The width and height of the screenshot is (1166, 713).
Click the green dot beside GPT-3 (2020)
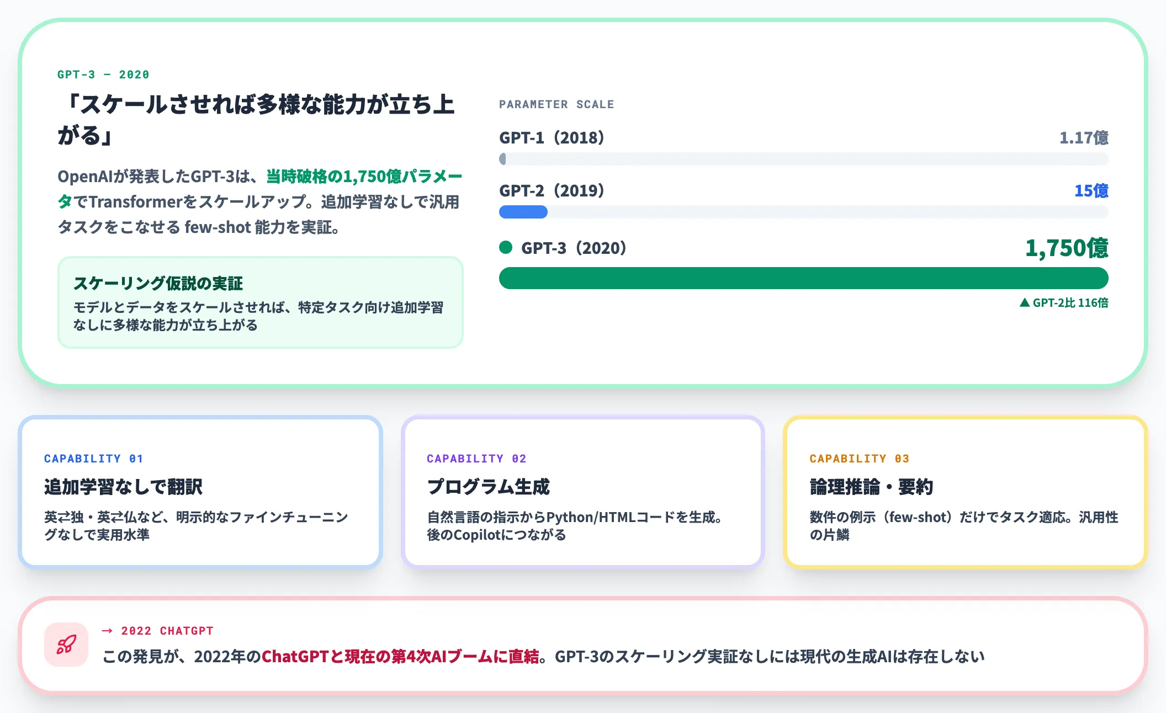506,247
